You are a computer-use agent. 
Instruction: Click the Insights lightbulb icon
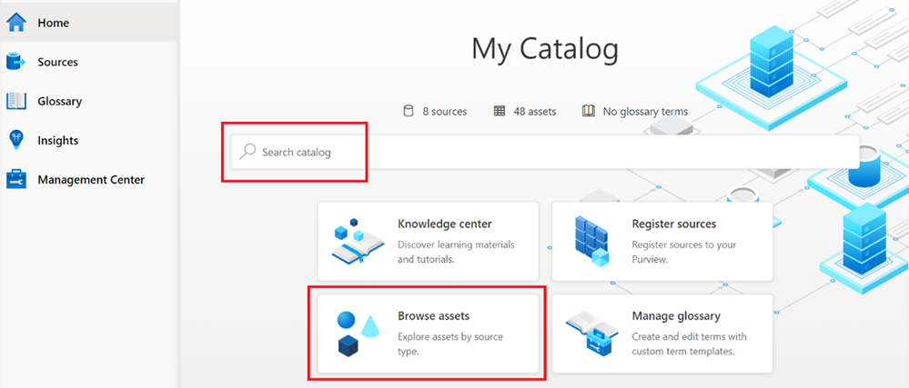(16, 140)
